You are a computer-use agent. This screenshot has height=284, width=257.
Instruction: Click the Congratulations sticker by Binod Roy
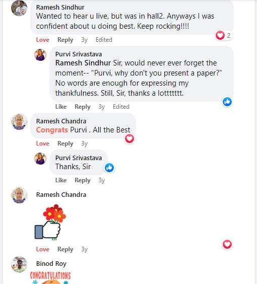click(x=50, y=277)
